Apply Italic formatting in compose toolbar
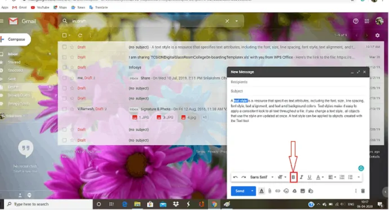The image size is (389, 210). tap(302, 177)
